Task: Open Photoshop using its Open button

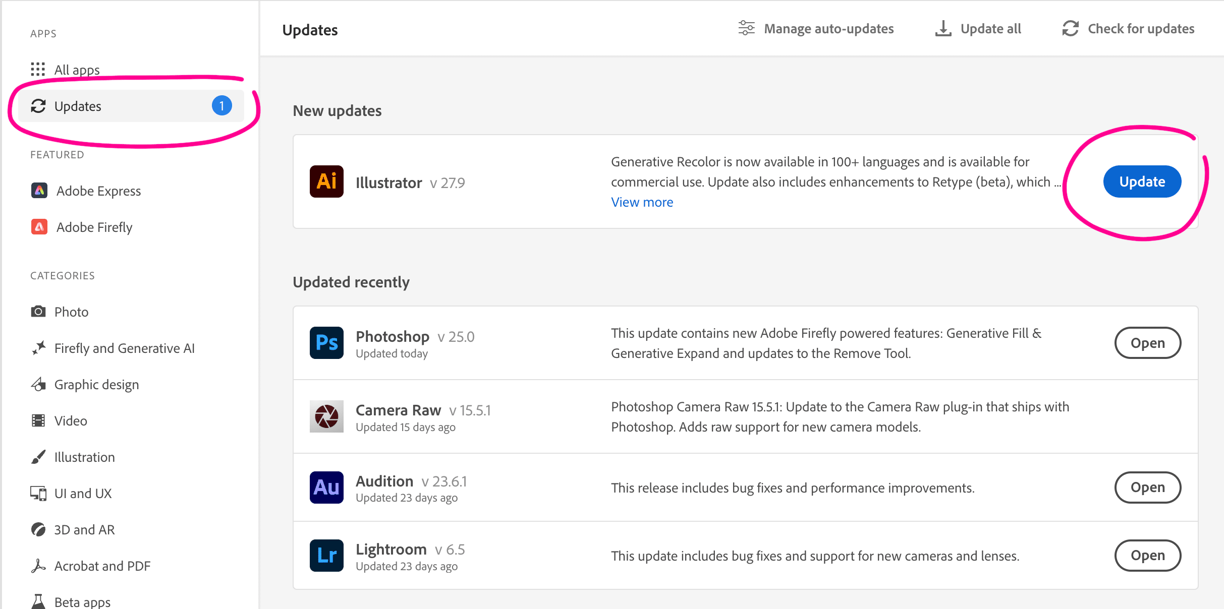Action: tap(1147, 343)
